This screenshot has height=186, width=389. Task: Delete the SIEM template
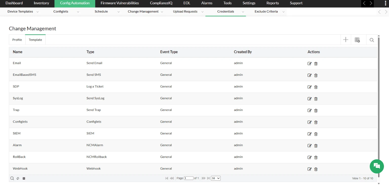pos(316,134)
